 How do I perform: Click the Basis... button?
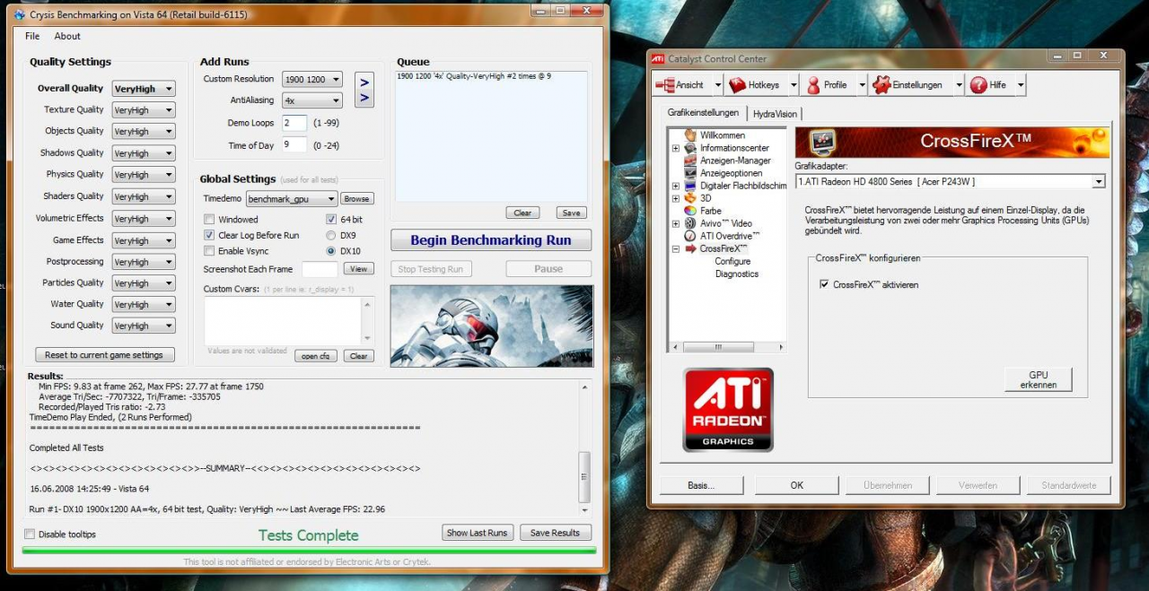pos(702,485)
